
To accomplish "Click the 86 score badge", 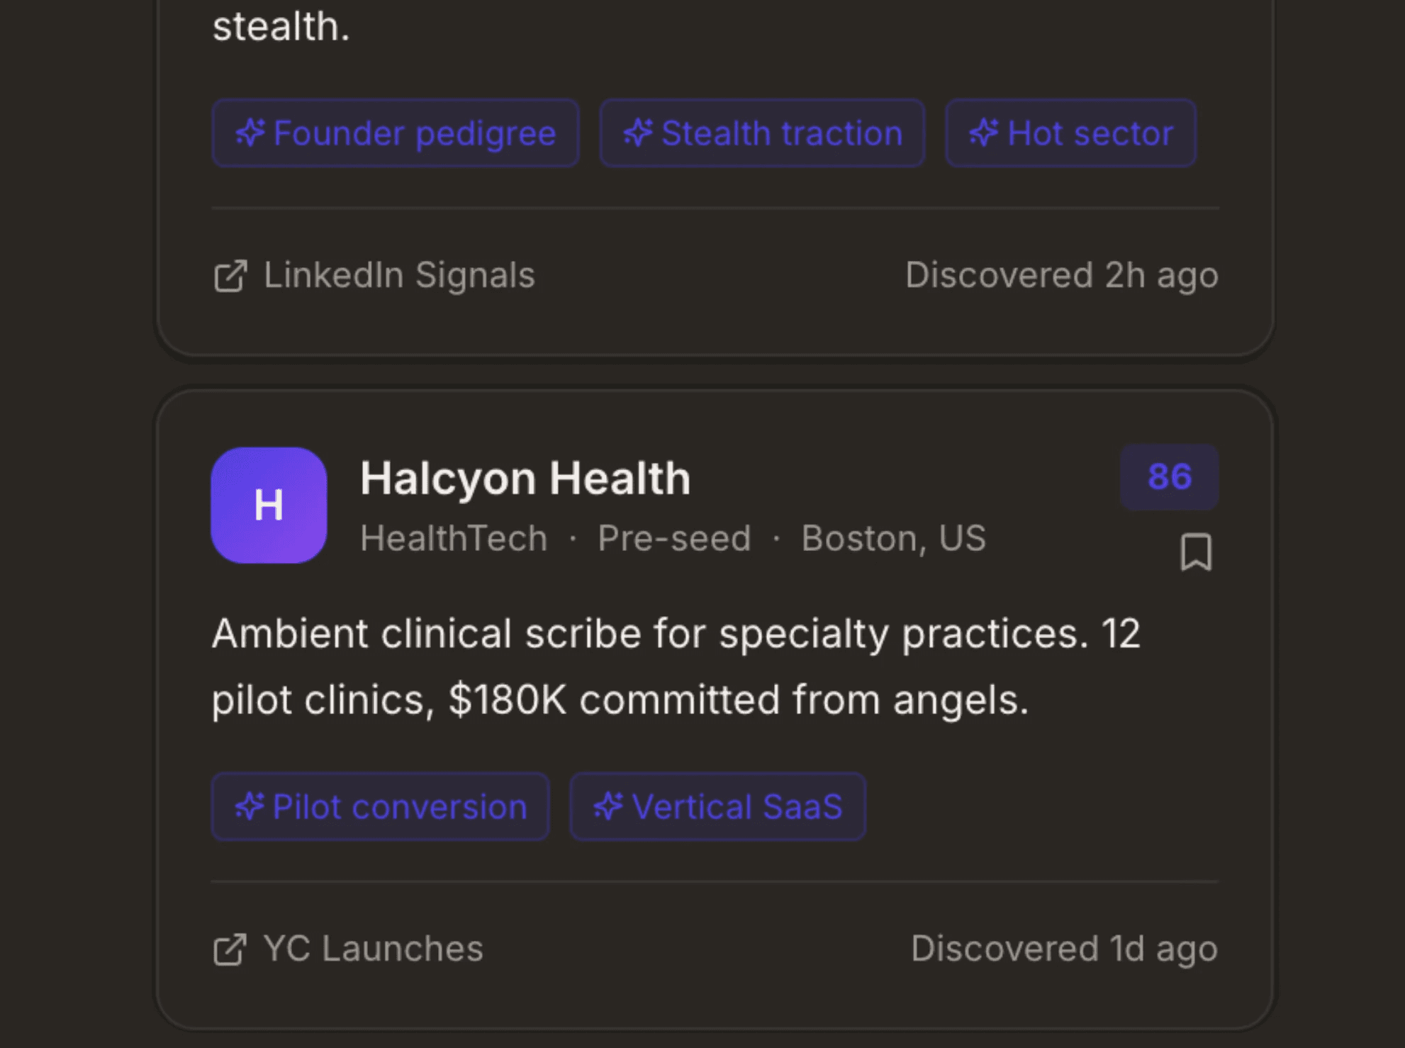I will 1169,478.
